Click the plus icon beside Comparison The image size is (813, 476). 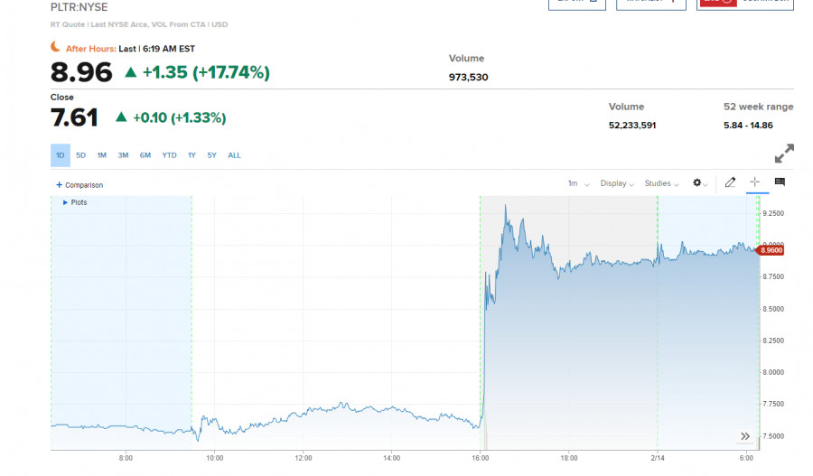coord(59,185)
